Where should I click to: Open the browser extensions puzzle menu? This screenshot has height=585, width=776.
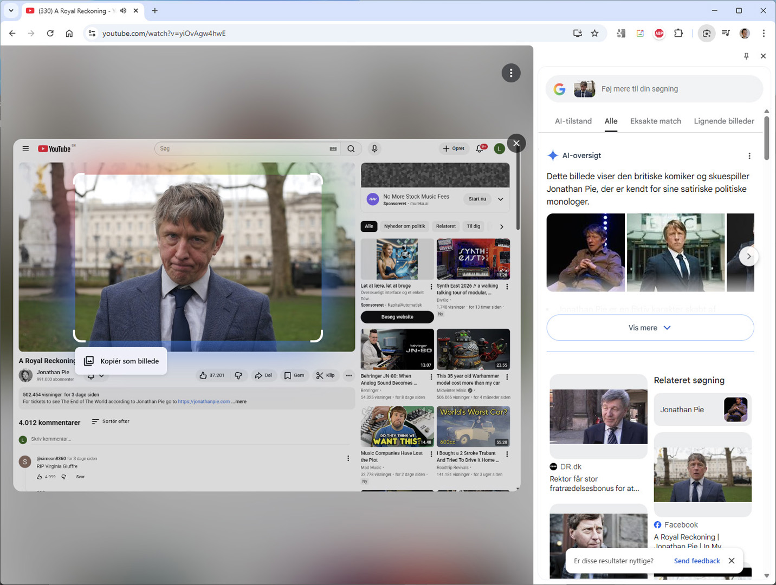tap(678, 33)
